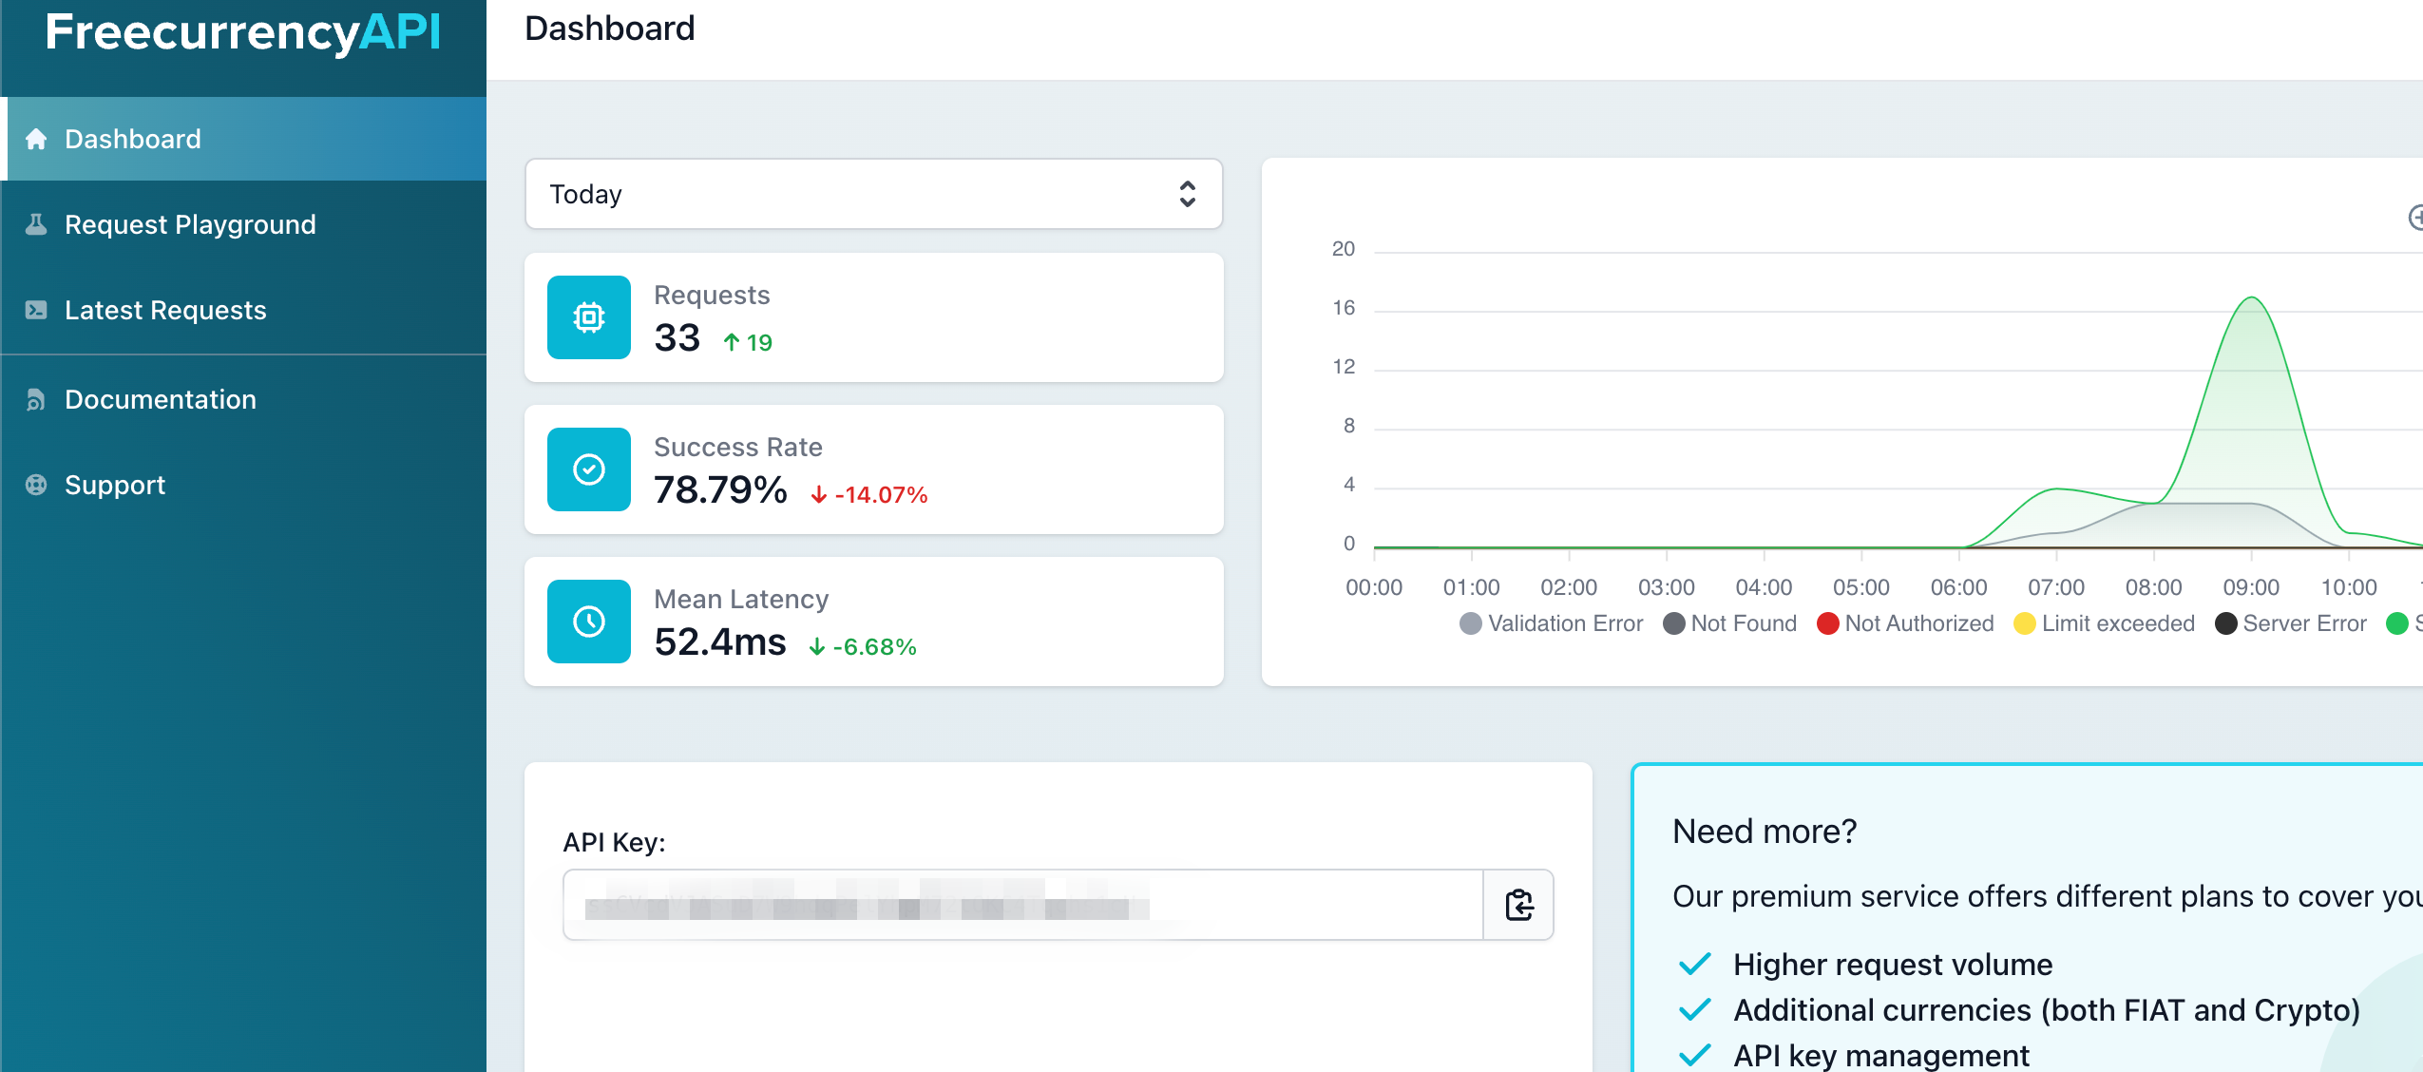Toggle Validation Error series in chart legend

1551,623
